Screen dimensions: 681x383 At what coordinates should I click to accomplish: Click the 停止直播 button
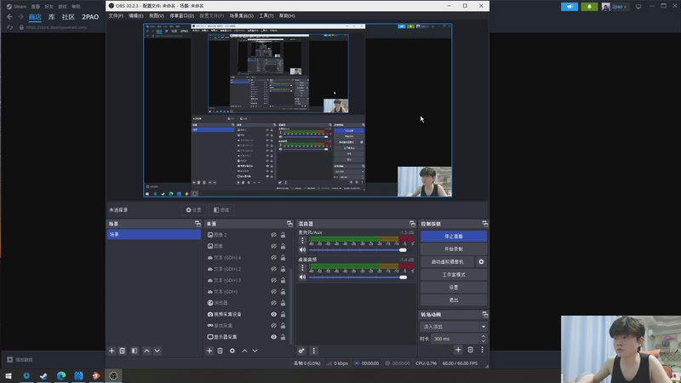coord(454,237)
